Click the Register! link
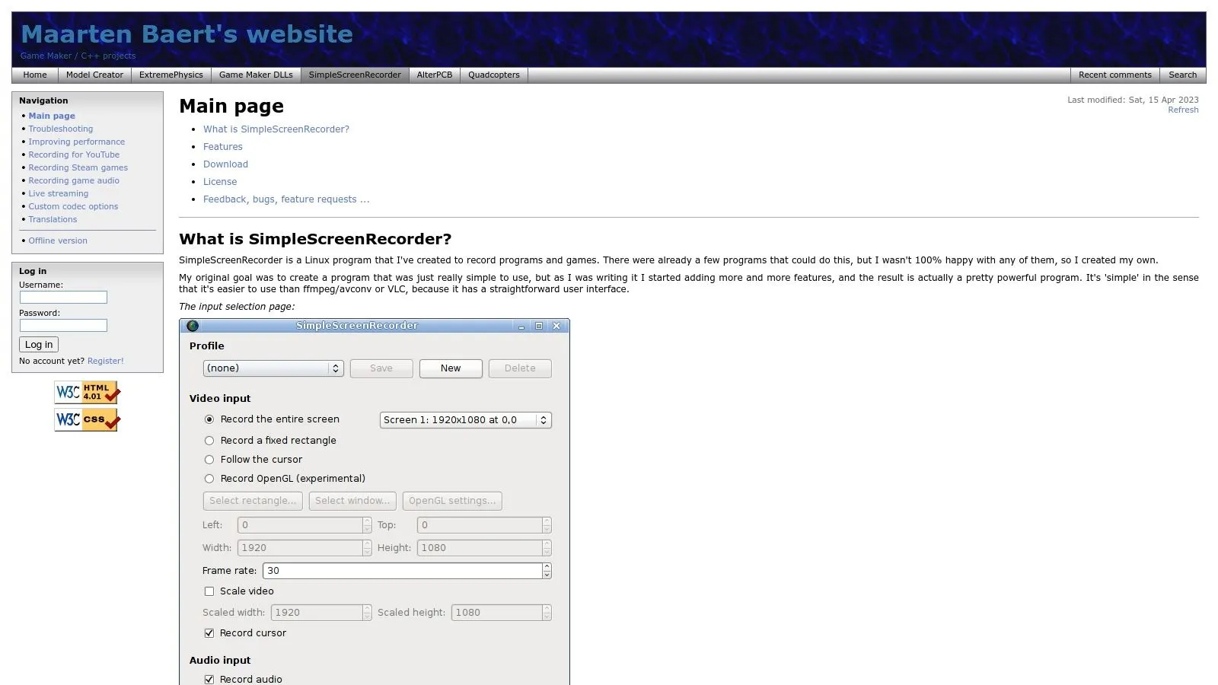 105,361
